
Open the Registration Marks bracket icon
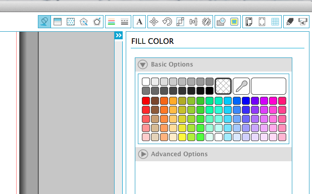262,22
